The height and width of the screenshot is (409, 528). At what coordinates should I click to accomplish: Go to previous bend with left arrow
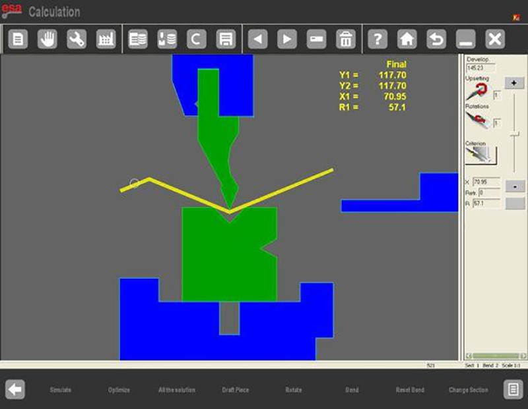tap(257, 40)
